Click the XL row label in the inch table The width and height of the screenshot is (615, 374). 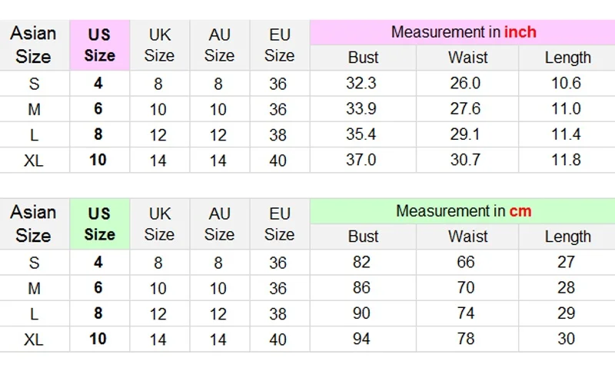pyautogui.click(x=34, y=161)
